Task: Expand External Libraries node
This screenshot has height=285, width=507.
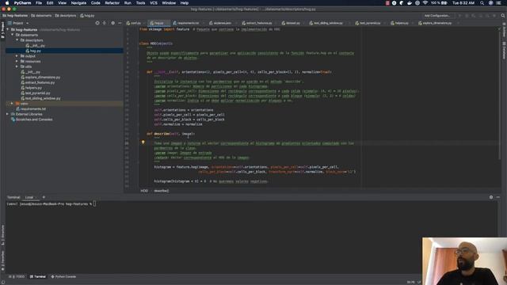Action: 8,114
